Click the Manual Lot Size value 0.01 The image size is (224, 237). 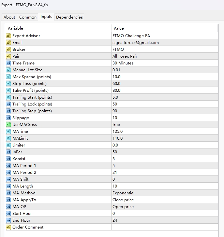click(116, 70)
